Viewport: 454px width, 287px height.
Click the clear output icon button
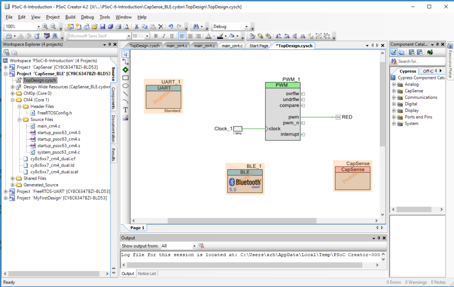pyautogui.click(x=201, y=246)
